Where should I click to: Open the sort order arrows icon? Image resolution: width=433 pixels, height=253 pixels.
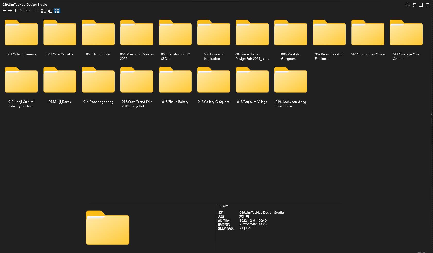[408, 5]
